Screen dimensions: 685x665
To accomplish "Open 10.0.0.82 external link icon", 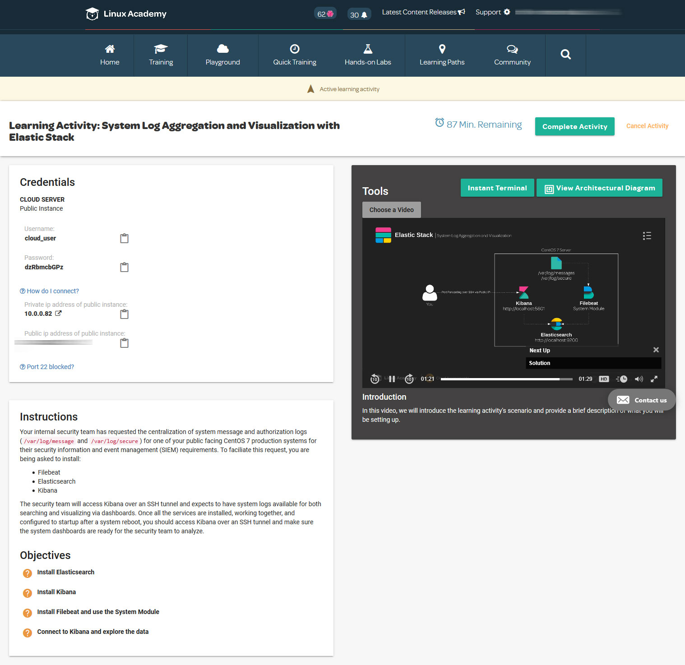I will 58,313.
